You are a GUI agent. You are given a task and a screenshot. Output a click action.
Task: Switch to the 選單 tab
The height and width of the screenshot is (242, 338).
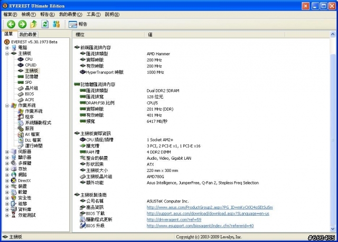(8, 34)
